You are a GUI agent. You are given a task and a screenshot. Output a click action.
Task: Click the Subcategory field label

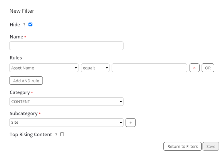[x=23, y=114]
